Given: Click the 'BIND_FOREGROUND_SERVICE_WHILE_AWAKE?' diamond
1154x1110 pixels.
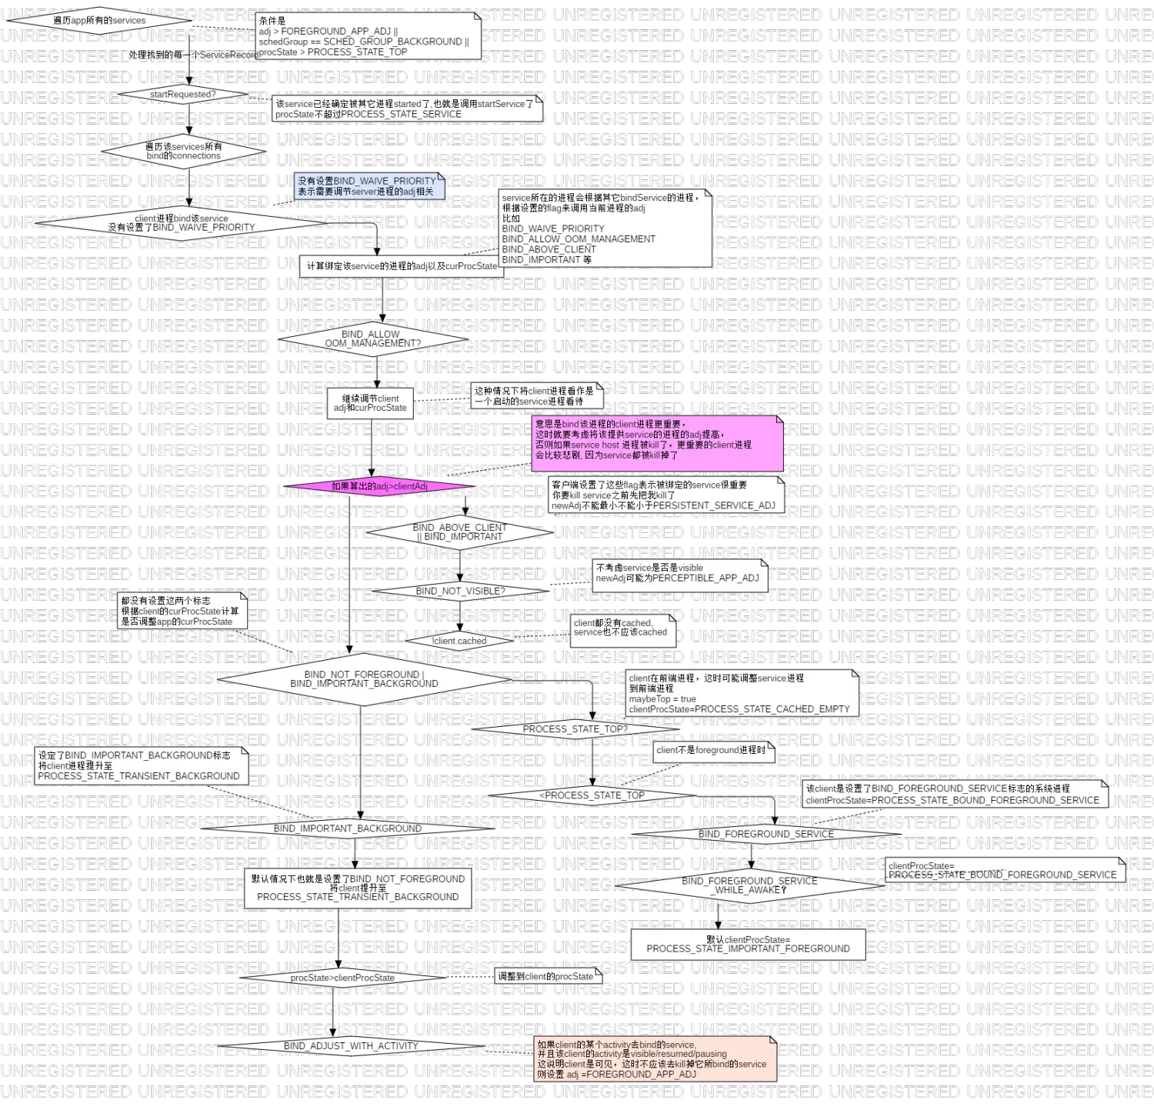Looking at the screenshot, I should [750, 885].
